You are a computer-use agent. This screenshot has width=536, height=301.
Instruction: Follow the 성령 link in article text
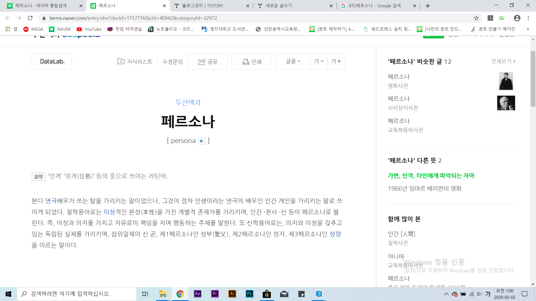(x=335, y=234)
